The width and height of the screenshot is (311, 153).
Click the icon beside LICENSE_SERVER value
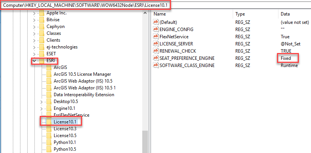(x=156, y=44)
